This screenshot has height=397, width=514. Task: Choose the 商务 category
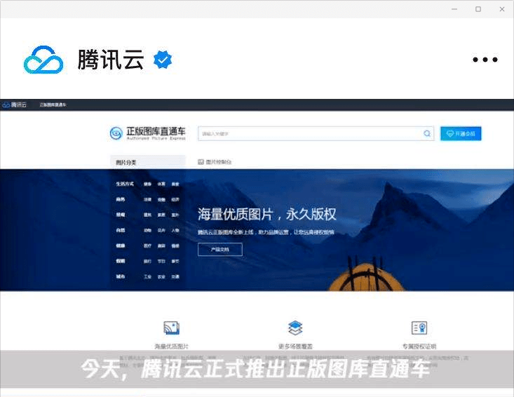(121, 199)
